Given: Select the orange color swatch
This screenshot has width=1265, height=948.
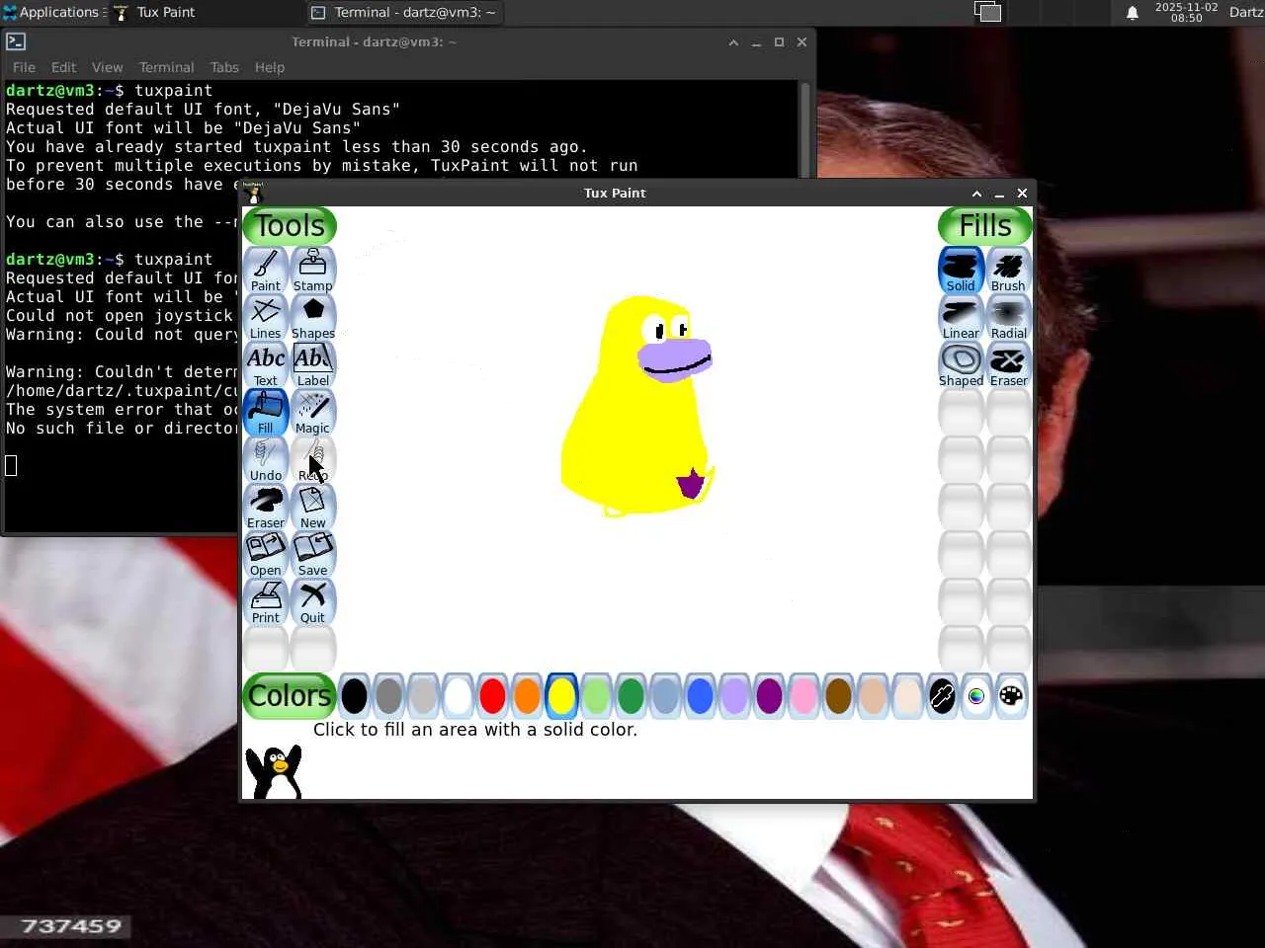Looking at the screenshot, I should (527, 696).
